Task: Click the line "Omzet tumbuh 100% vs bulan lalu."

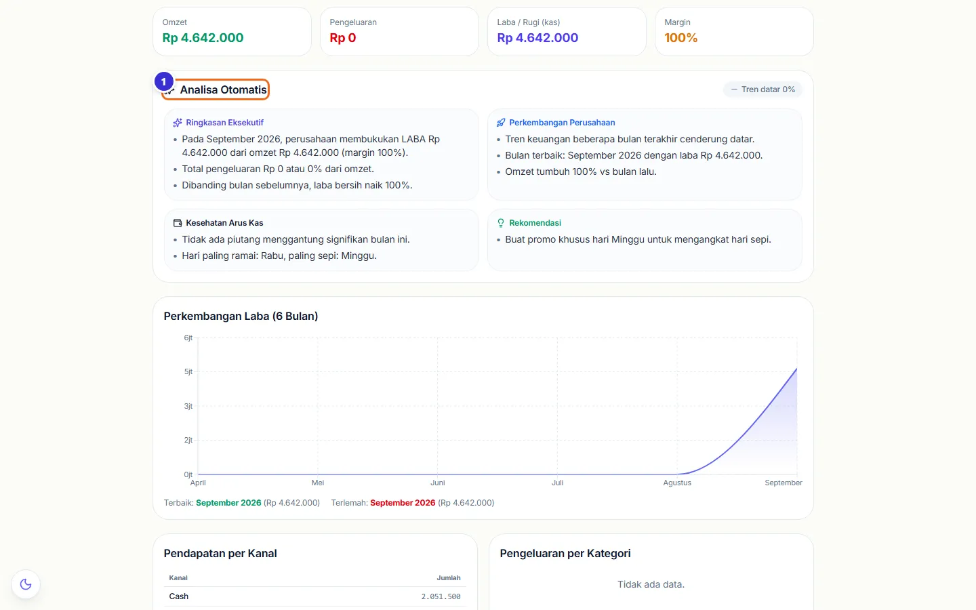Action: click(x=581, y=171)
